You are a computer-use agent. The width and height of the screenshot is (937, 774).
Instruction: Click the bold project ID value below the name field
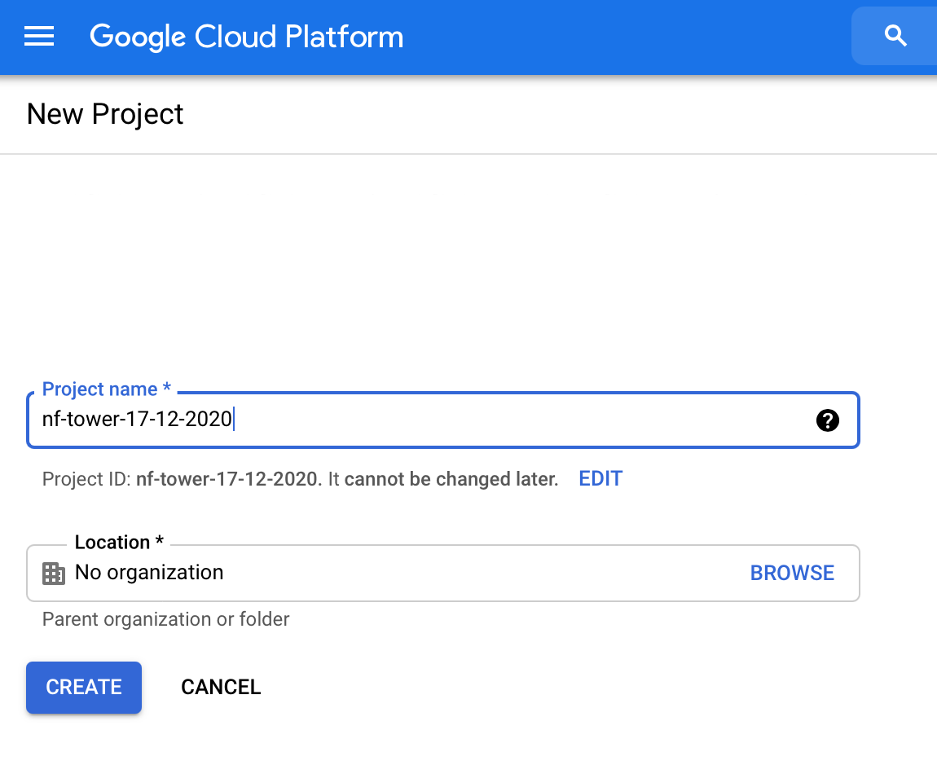227,479
